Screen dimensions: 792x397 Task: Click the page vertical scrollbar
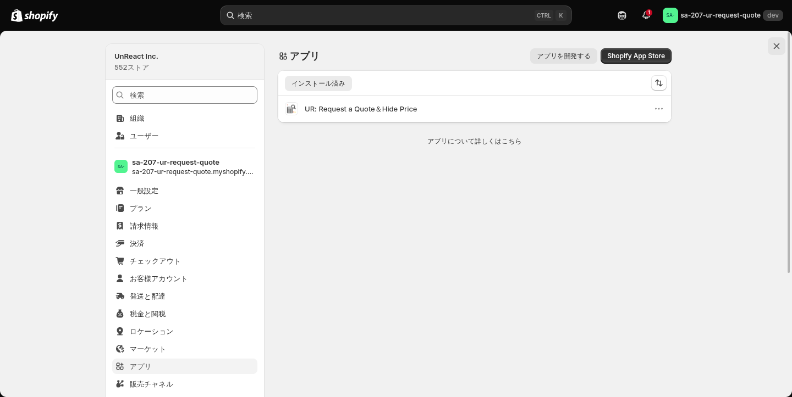click(789, 154)
